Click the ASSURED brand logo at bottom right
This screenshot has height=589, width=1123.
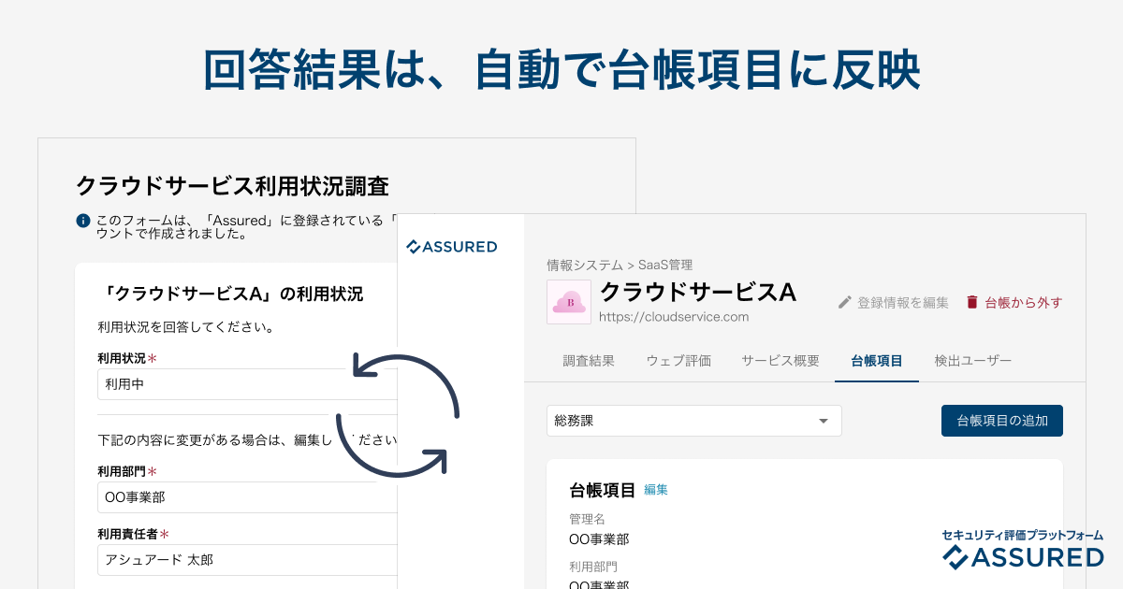click(1023, 551)
